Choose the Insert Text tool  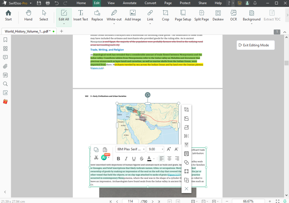(x=81, y=16)
